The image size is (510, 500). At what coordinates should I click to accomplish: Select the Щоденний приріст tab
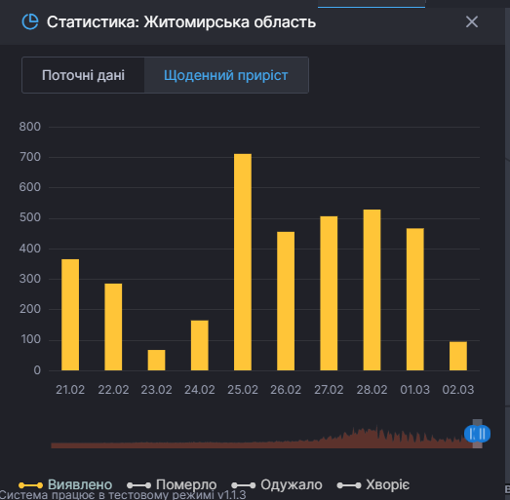[x=226, y=75]
